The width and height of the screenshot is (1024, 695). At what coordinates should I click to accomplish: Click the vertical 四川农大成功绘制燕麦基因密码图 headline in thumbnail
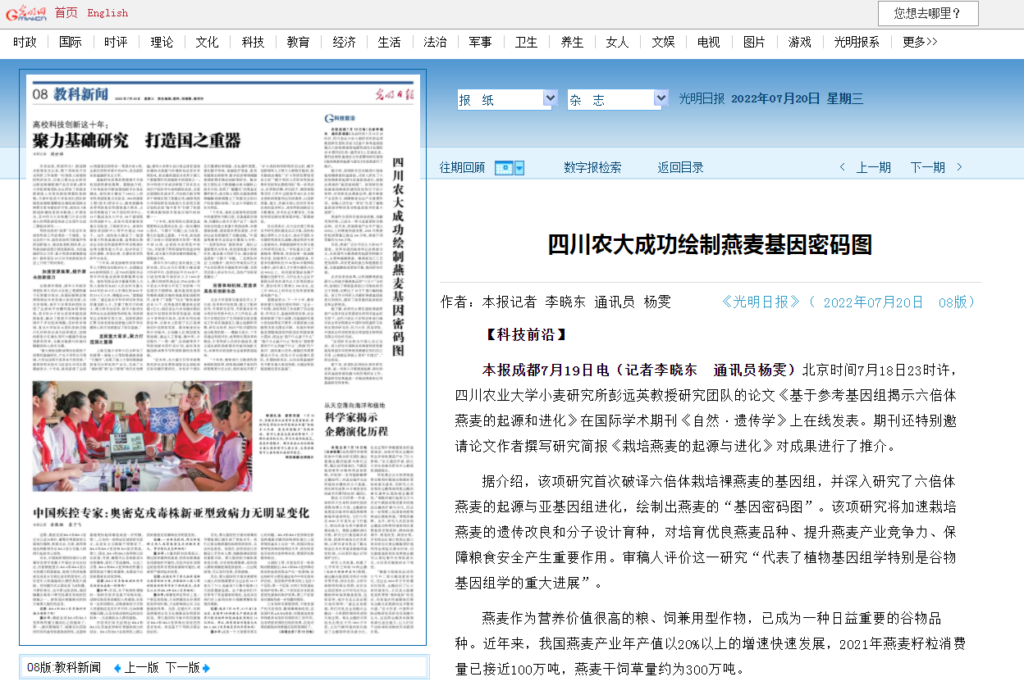[x=398, y=256]
